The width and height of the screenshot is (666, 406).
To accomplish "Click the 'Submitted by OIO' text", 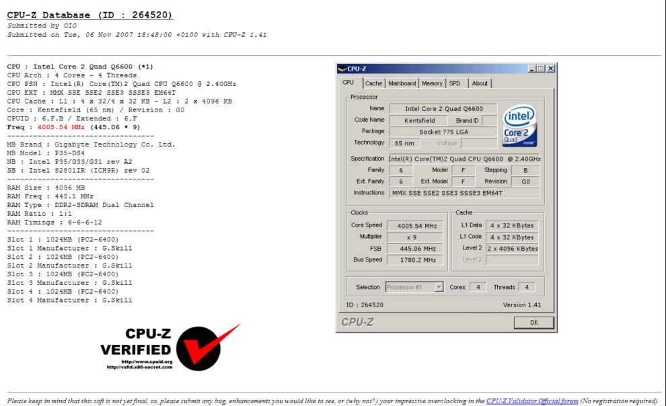I will coord(42,26).
